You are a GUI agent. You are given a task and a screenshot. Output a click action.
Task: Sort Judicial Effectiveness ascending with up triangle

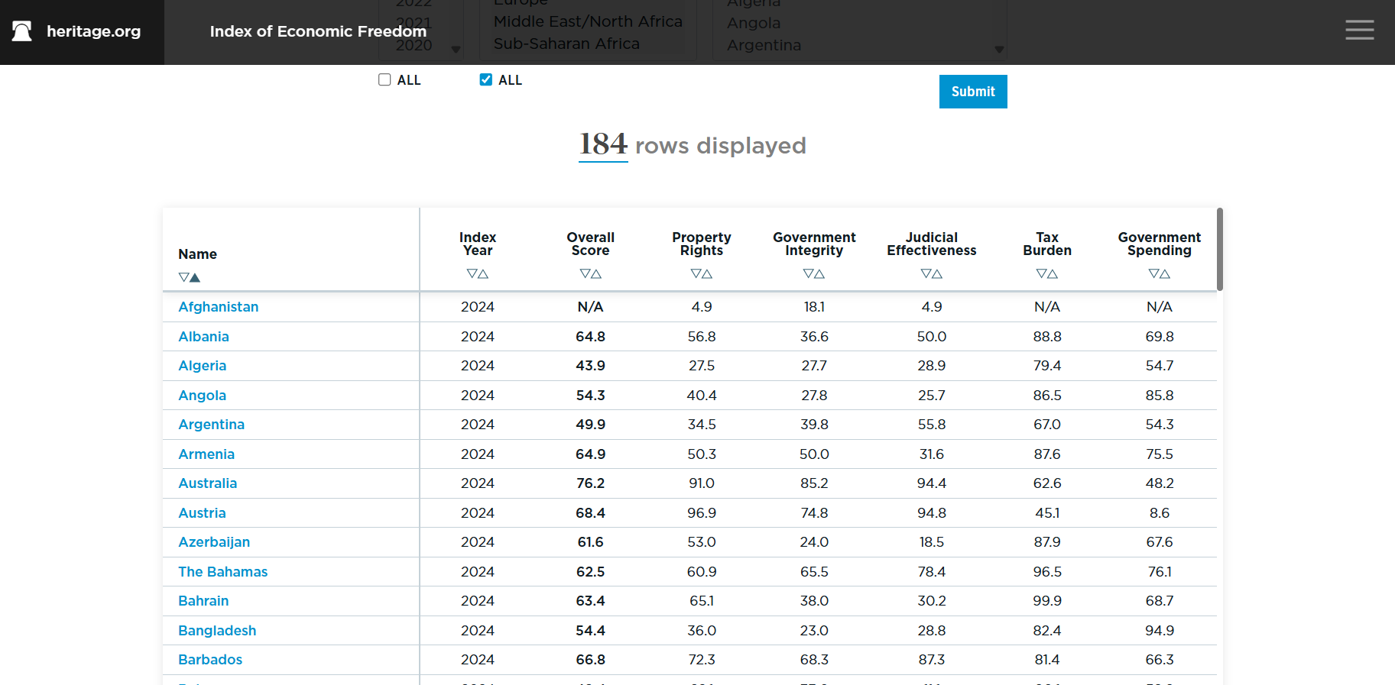pyautogui.click(x=937, y=273)
